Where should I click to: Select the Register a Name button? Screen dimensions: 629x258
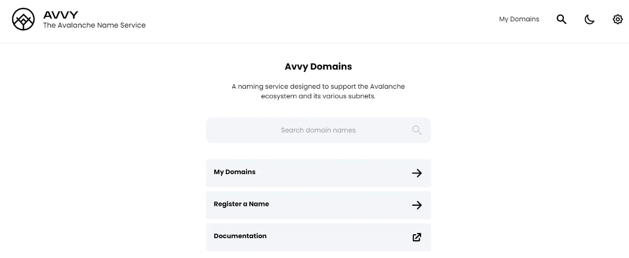(x=318, y=205)
